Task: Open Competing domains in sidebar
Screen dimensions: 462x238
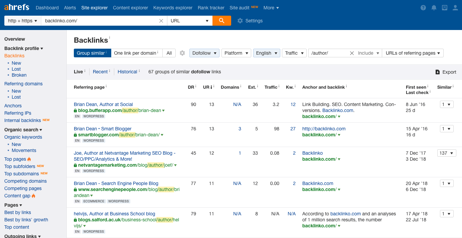Action: click(x=25, y=181)
